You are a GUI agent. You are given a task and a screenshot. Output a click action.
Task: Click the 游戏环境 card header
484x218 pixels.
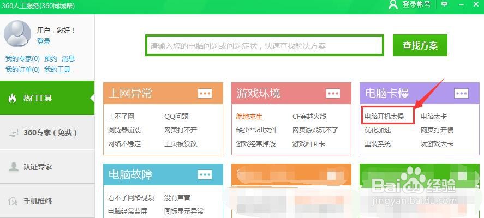tap(291, 93)
